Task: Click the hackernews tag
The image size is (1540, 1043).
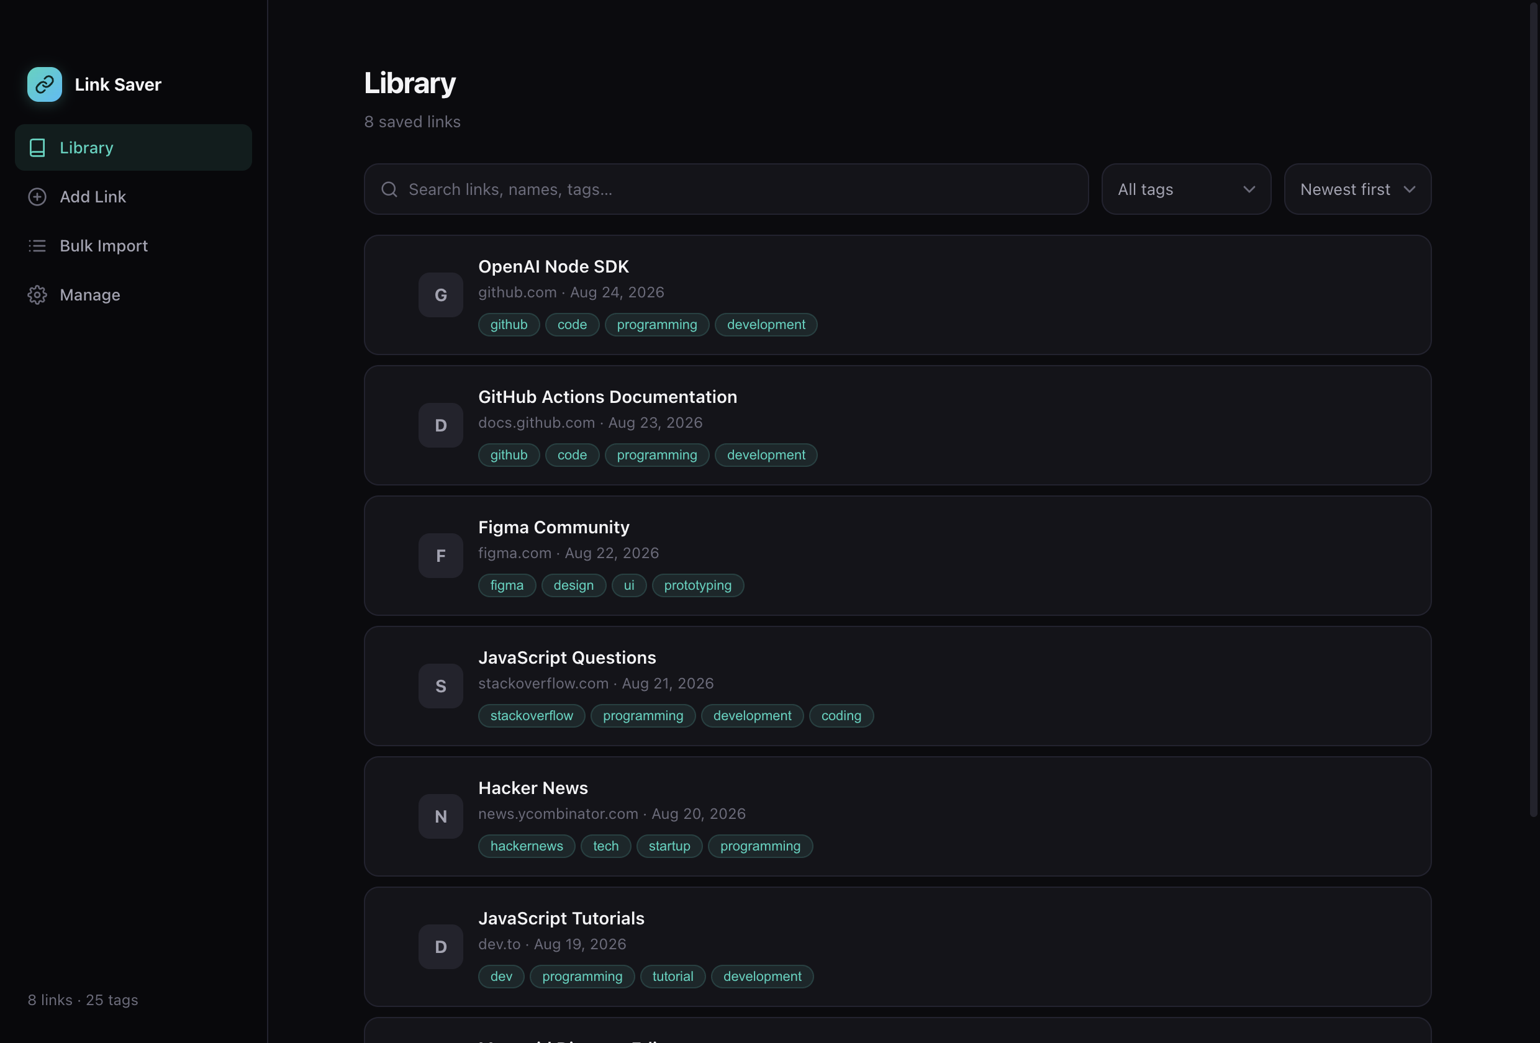Action: pyautogui.click(x=526, y=846)
